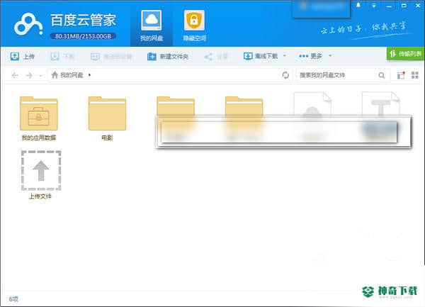The image size is (425, 307).
Task: Focus the 搜索我的网盘文件 search field
Action: tap(336, 75)
